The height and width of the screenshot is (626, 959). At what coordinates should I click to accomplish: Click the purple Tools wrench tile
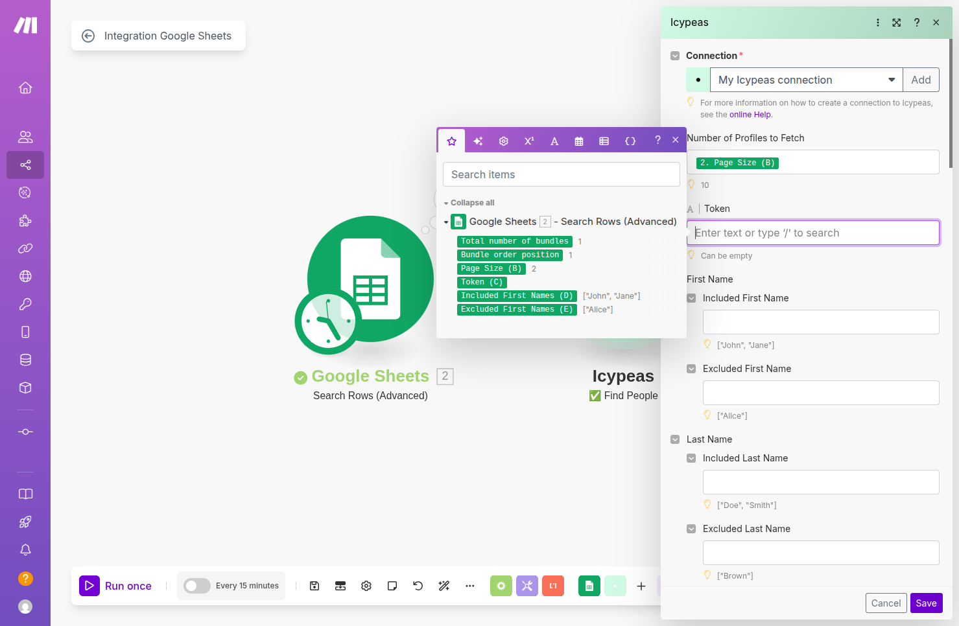pos(527,586)
